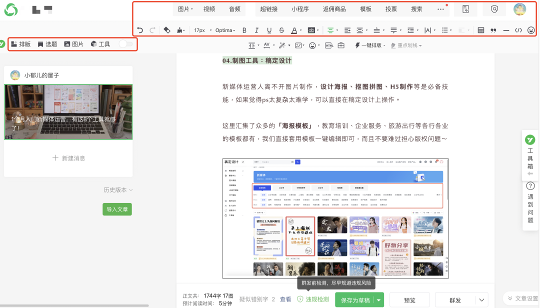Image resolution: width=540 pixels, height=308 pixels.
Task: Expand the 一键排版 dropdown
Action: (370, 45)
